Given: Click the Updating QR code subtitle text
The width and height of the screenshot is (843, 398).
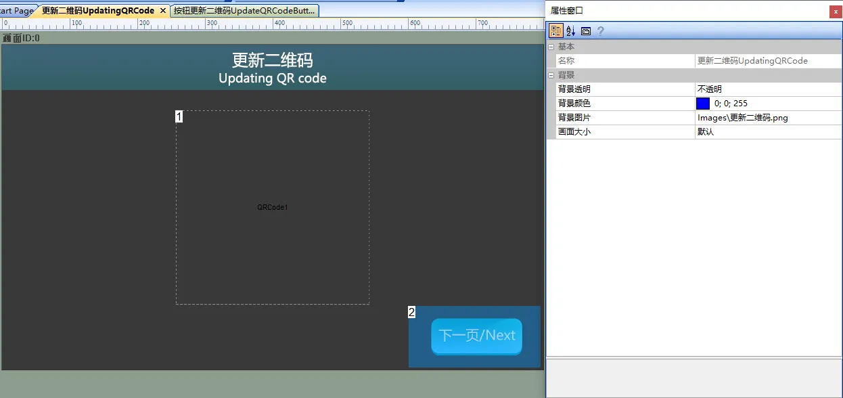Looking at the screenshot, I should coord(273,78).
